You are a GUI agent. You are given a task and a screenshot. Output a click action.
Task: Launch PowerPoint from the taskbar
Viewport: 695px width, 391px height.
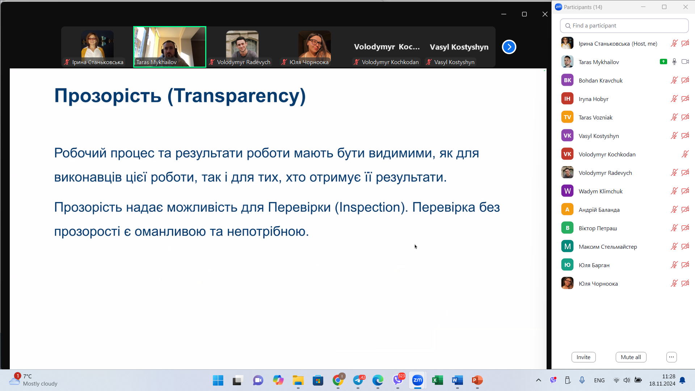coord(477,380)
